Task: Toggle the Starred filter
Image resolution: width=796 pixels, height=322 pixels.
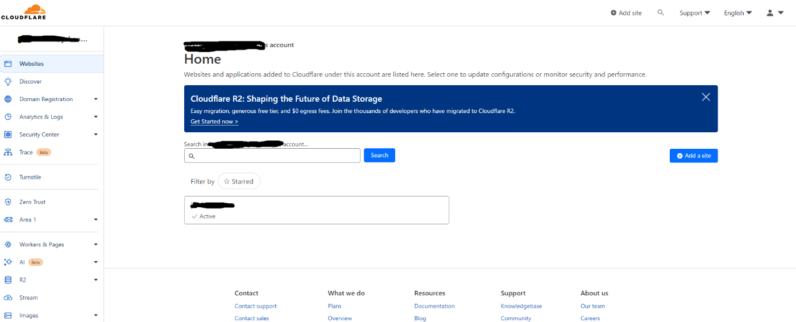Action: click(239, 181)
